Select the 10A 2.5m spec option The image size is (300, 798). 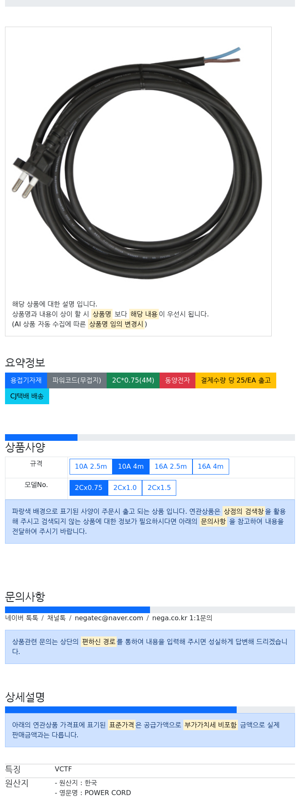91,467
